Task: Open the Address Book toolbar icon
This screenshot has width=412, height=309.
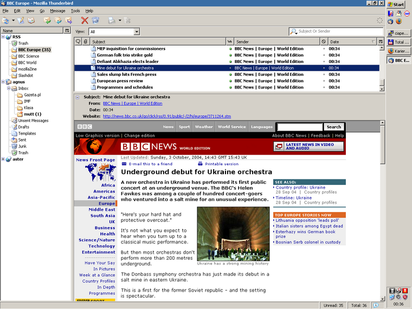Action: coord(31,20)
